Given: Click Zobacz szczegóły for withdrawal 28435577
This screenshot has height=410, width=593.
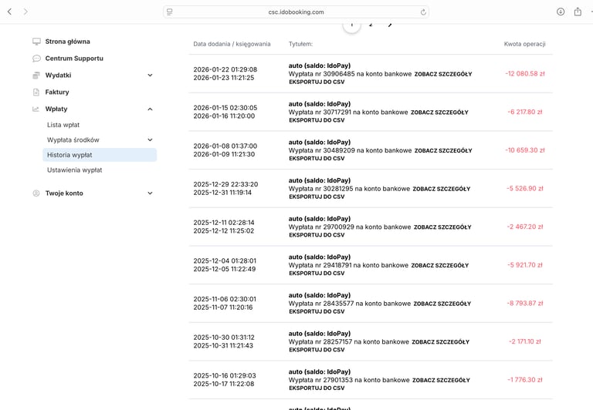Looking at the screenshot, I should 442,304.
